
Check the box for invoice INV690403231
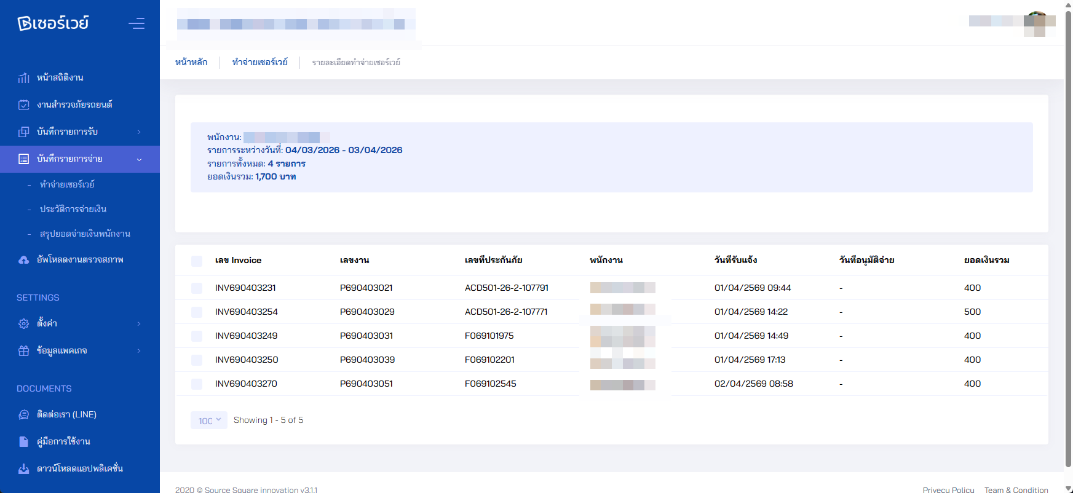tap(197, 288)
